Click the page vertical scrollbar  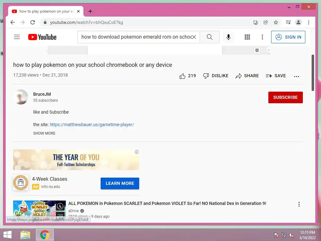[x=313, y=73]
